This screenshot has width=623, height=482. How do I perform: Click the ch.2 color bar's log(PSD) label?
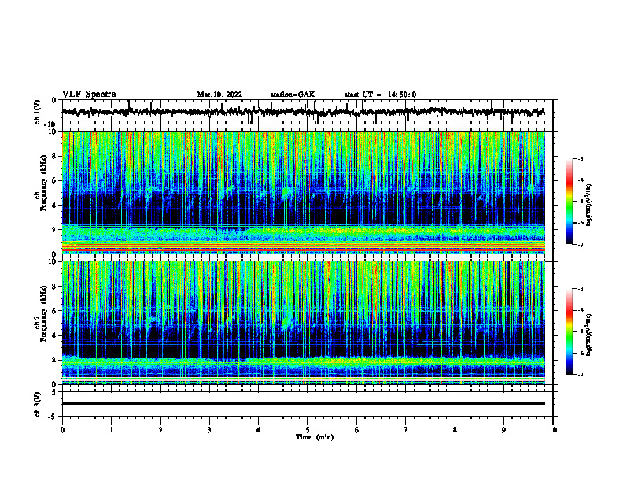[x=588, y=335]
